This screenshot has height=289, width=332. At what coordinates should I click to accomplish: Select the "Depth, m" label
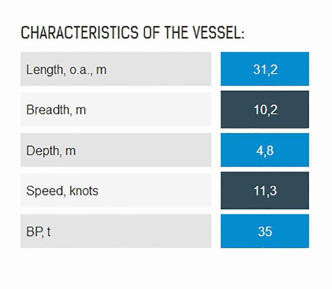[x=51, y=151]
